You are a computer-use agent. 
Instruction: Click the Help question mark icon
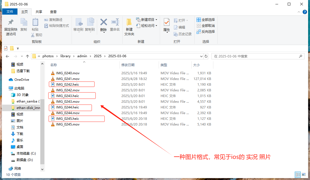[305, 12]
